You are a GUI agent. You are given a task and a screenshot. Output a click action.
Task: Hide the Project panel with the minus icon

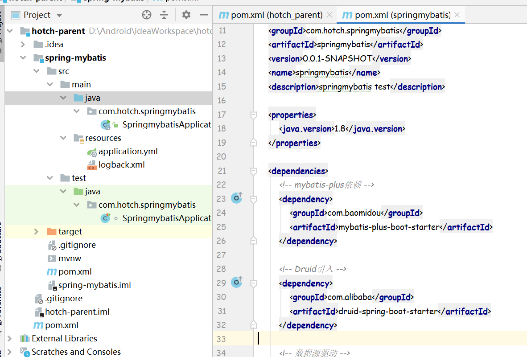pos(204,15)
